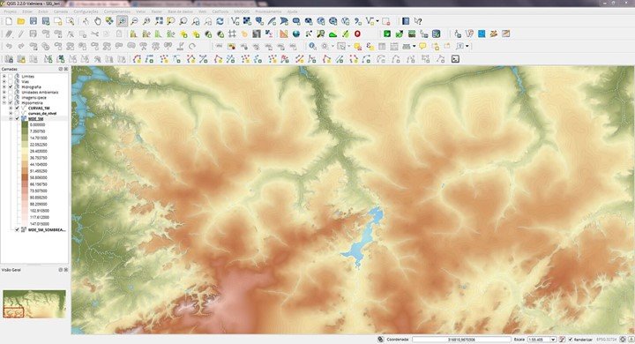The height and width of the screenshot is (344, 635).
Task: Click the Visão Geral overview map thumbnail
Action: pyautogui.click(x=34, y=304)
